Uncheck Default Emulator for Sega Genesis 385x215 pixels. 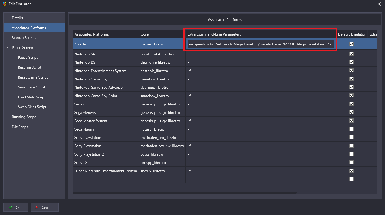click(x=351, y=112)
